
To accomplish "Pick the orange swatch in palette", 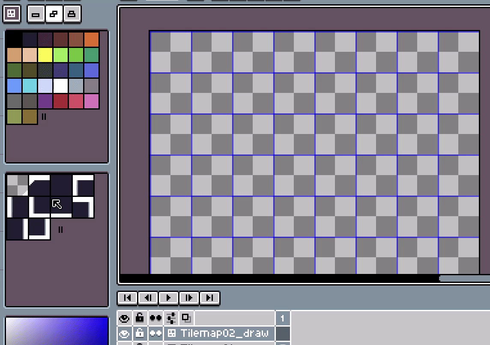I will 91,39.
